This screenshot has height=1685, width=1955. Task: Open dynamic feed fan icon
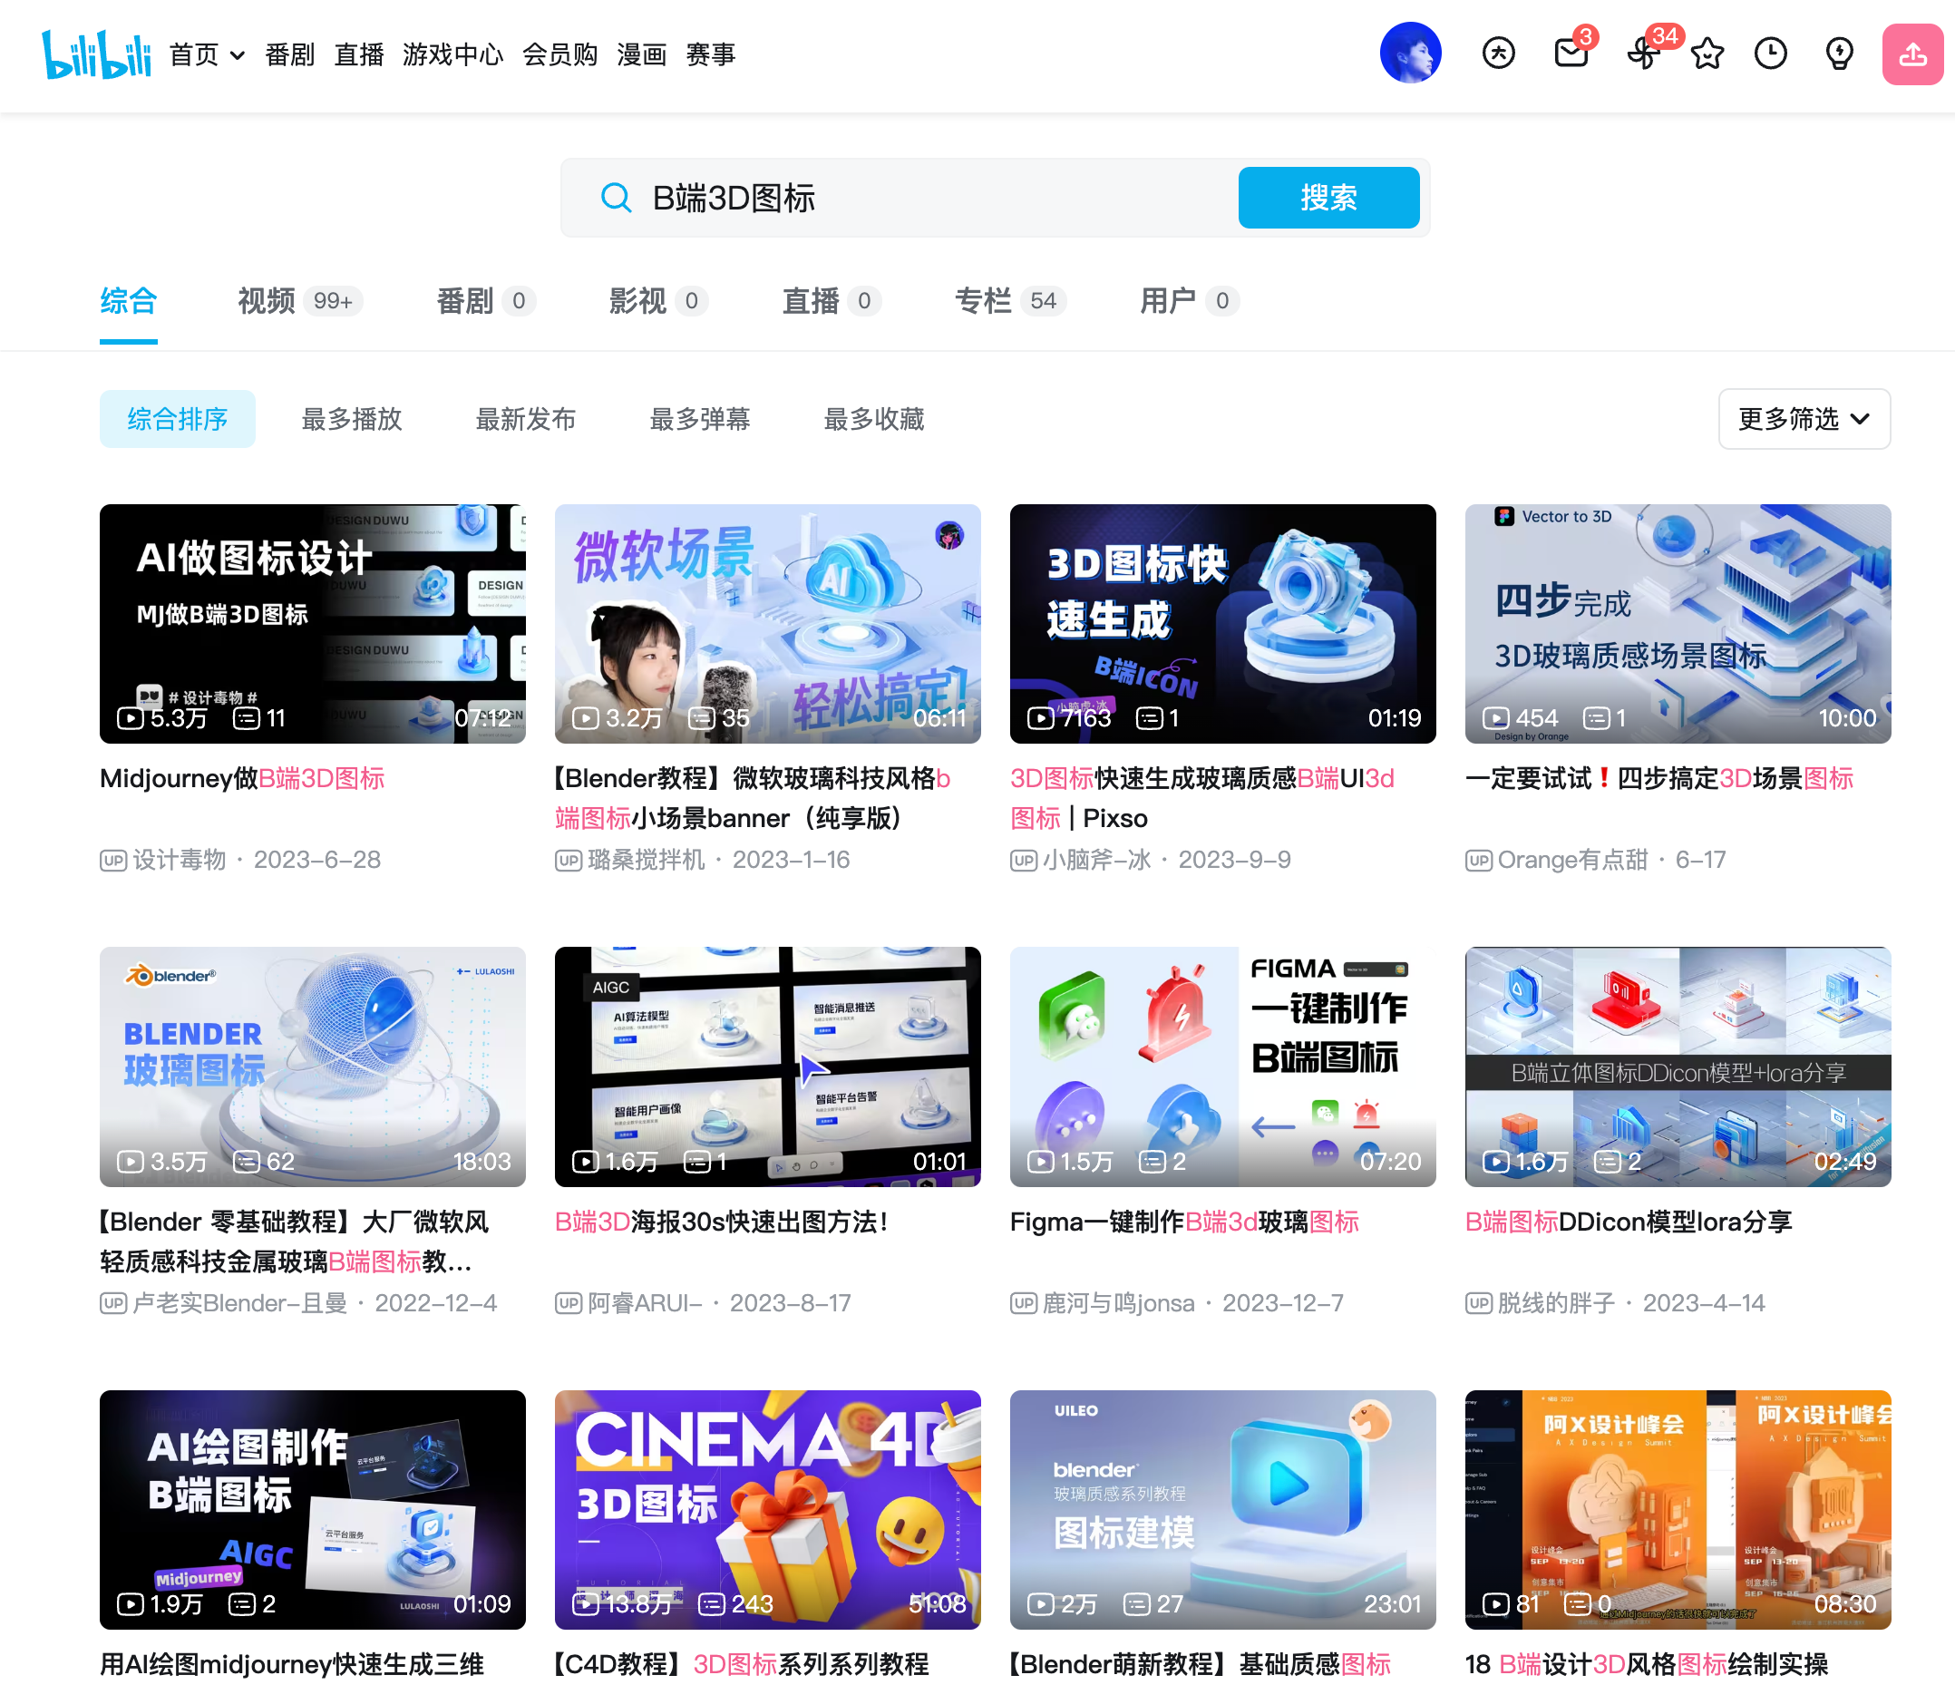1643,54
